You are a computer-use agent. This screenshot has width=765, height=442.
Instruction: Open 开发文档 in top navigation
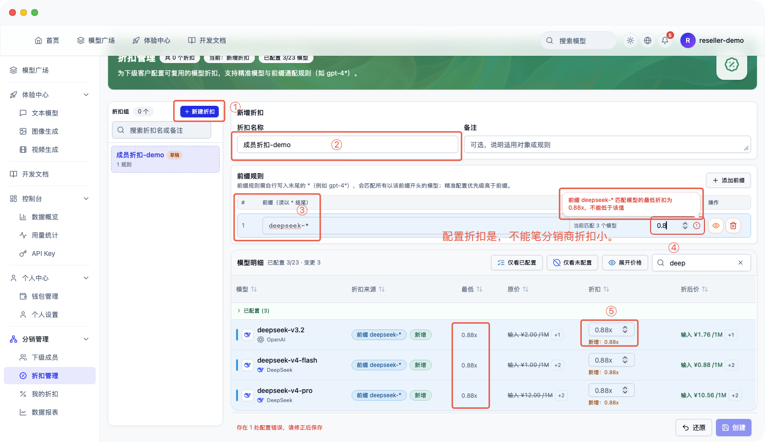coord(207,40)
